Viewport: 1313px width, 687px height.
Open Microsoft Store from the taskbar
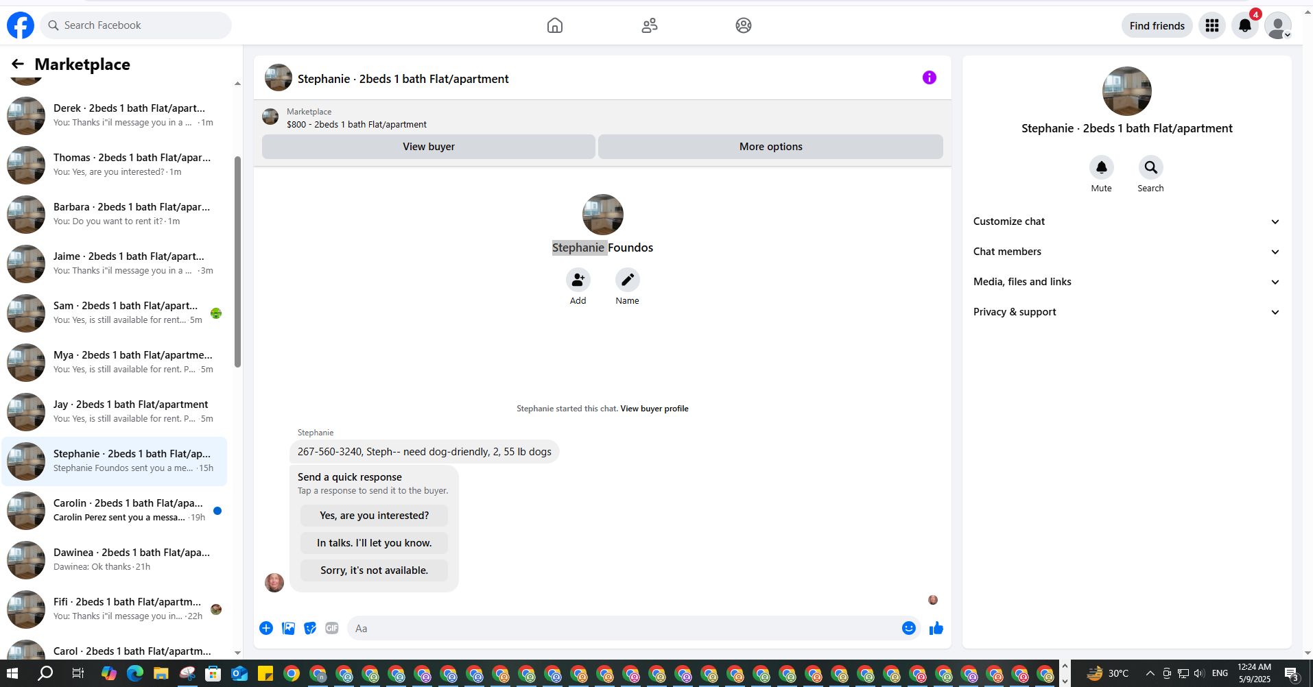pos(213,673)
